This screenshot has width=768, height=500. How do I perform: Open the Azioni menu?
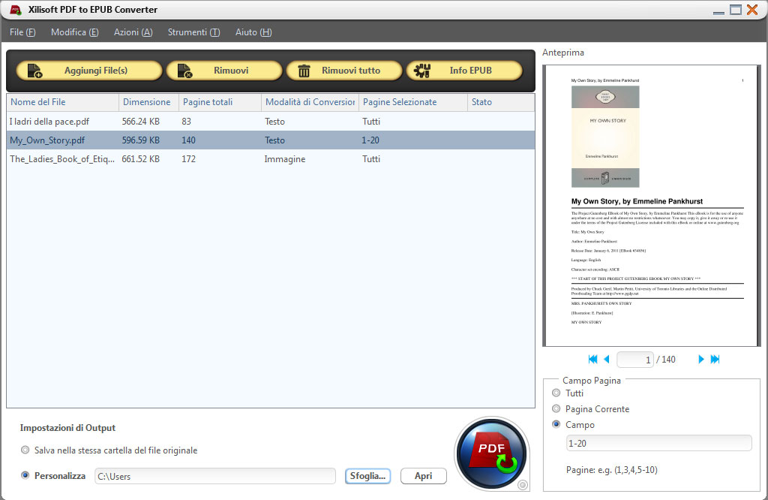(133, 32)
